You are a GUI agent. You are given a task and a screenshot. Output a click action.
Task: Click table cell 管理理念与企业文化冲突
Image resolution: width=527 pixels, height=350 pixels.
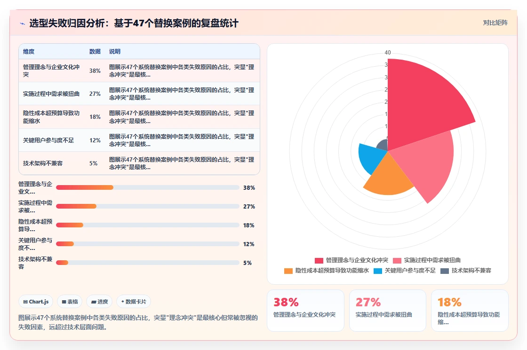coord(51,71)
